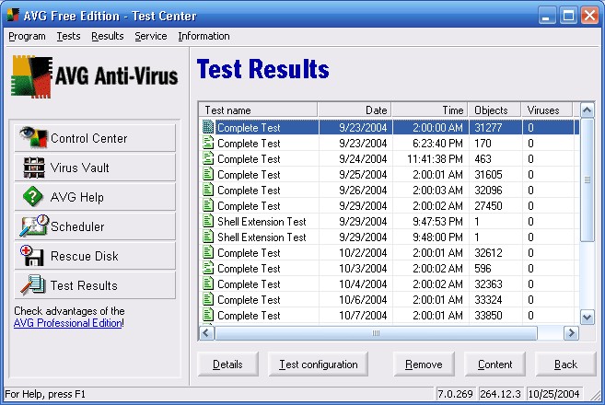The image size is (605, 405).
Task: Open the Information menu
Action: [x=204, y=36]
